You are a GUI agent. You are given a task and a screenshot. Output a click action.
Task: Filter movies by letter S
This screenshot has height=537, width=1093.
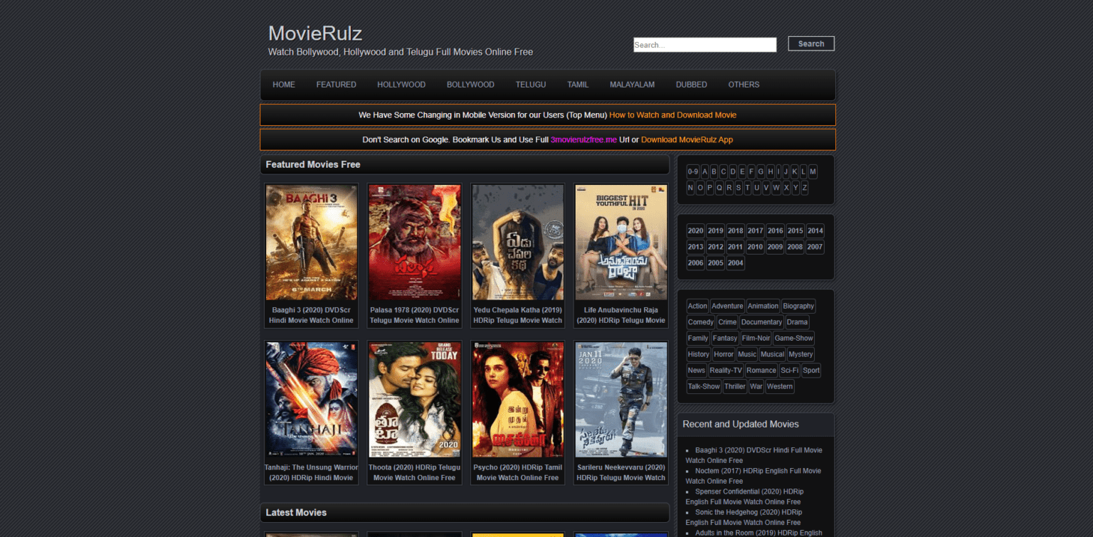coord(739,188)
